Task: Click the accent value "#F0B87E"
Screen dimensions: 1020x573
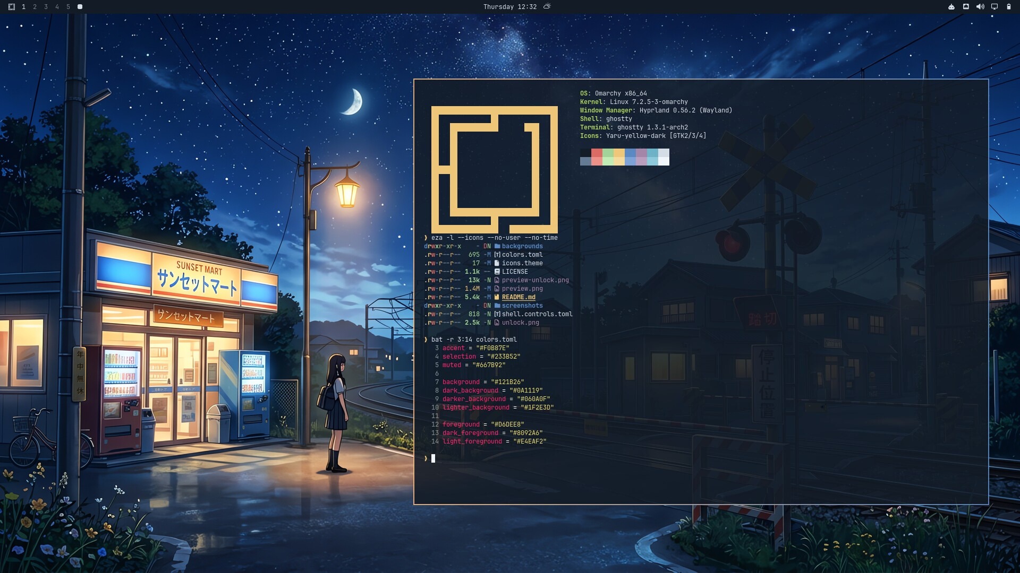Action: click(492, 348)
